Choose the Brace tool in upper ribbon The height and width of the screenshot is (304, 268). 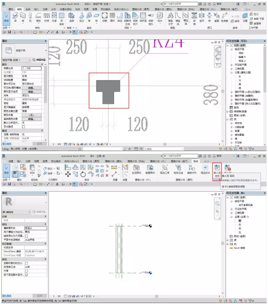pyautogui.click(x=54, y=17)
